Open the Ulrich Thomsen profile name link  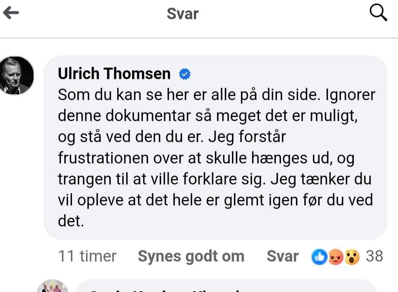click(114, 74)
